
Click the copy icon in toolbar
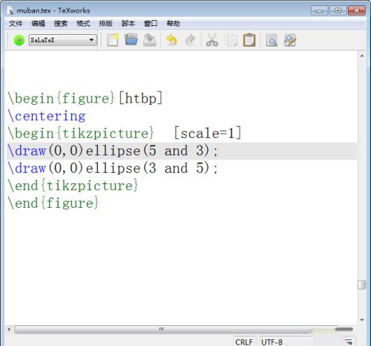point(231,40)
